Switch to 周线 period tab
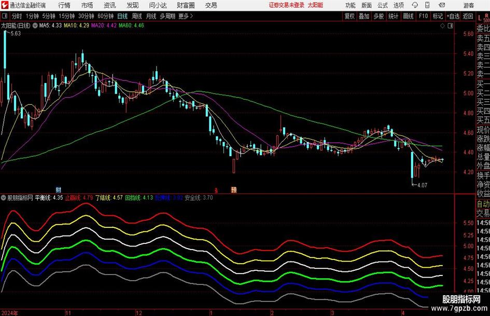 [136, 16]
